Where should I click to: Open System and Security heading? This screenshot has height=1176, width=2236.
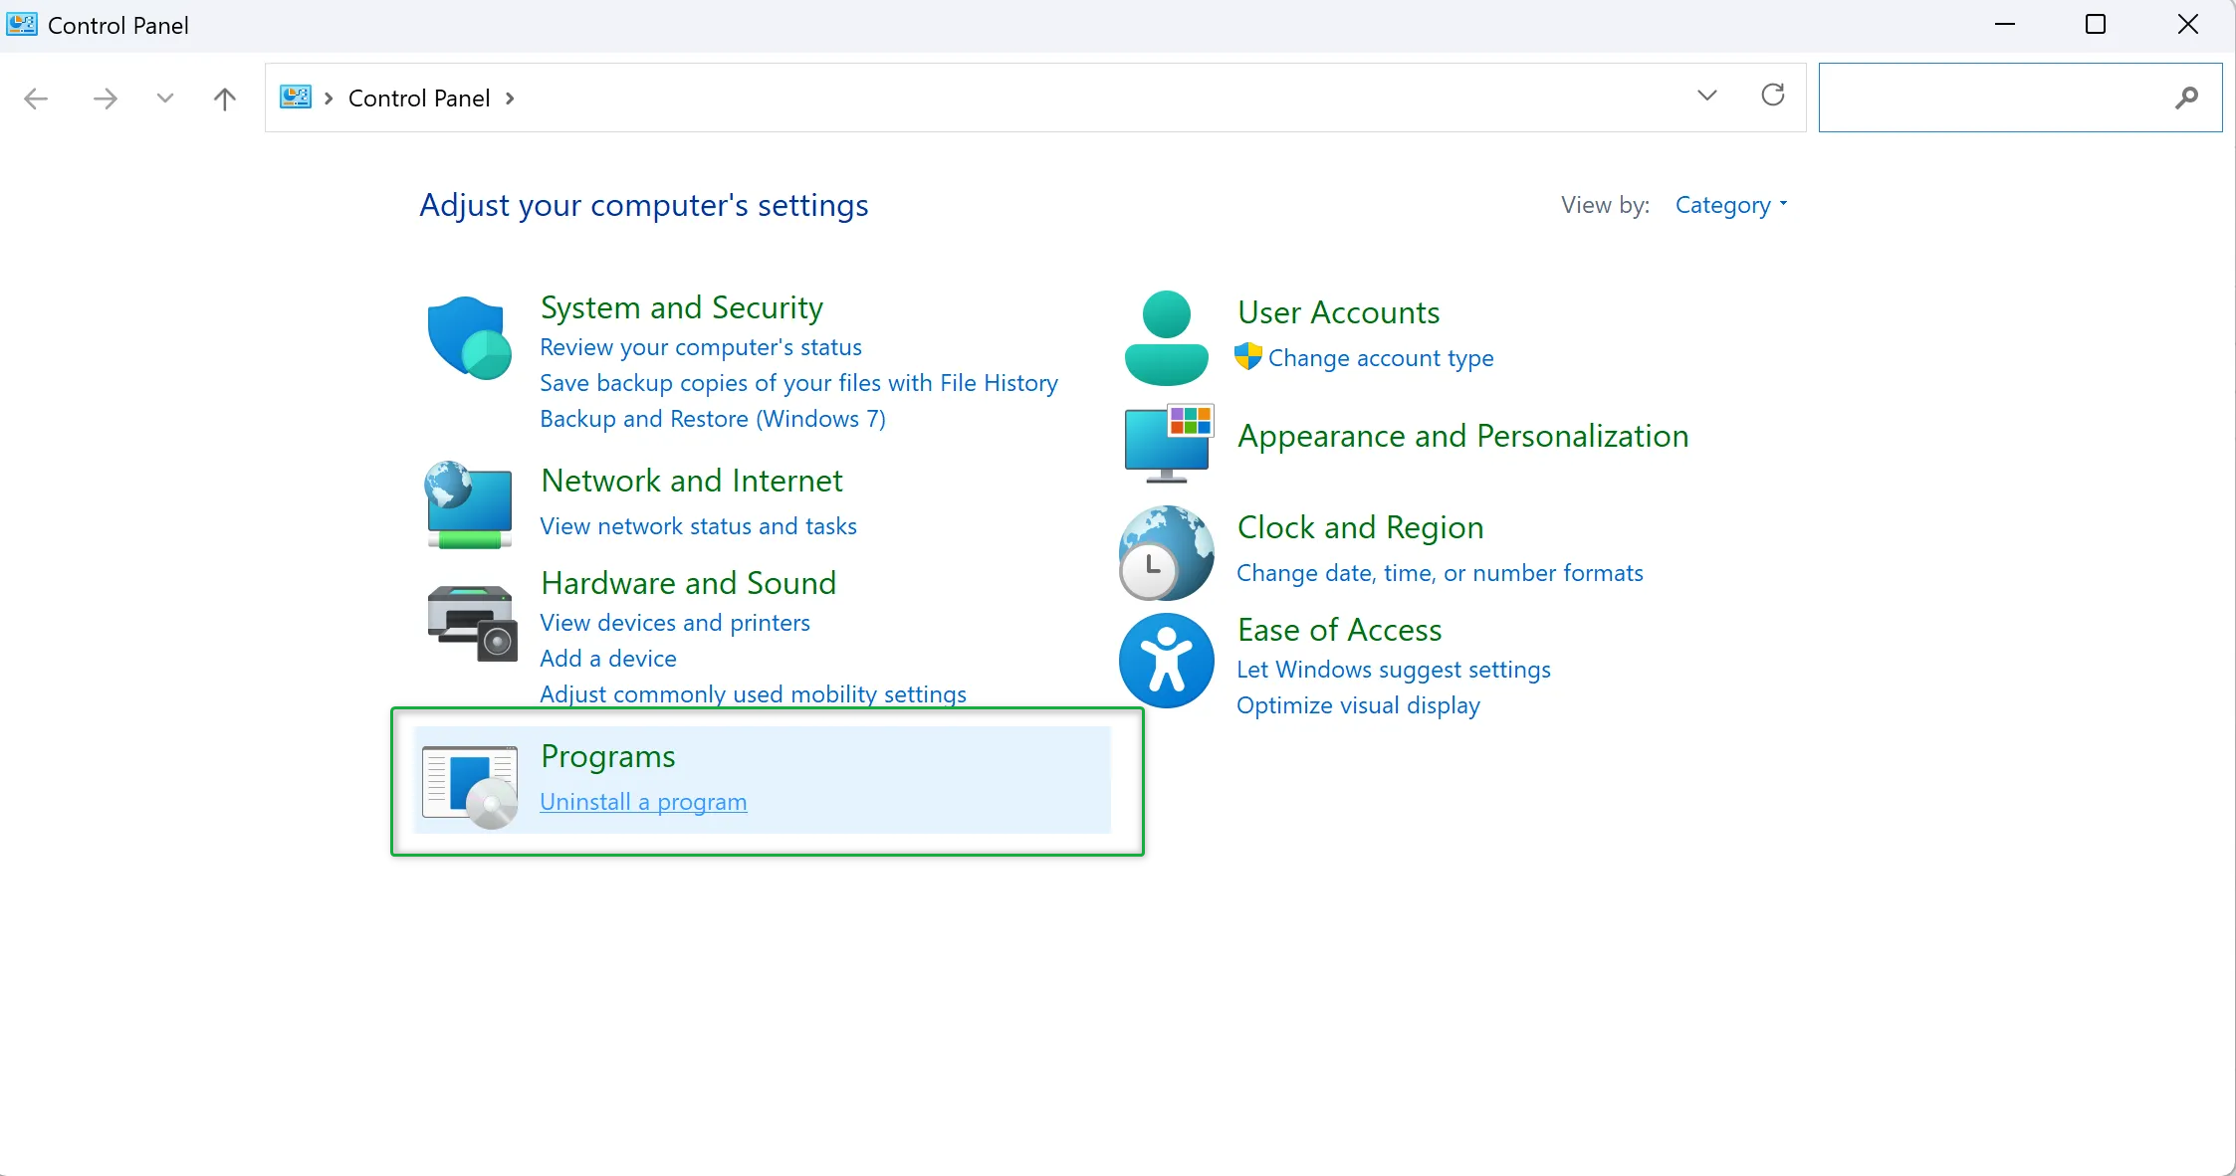click(682, 307)
